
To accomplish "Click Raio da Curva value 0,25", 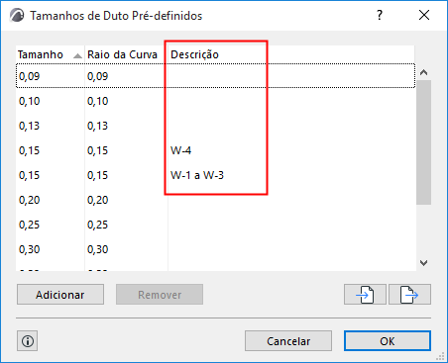I will coord(97,225).
